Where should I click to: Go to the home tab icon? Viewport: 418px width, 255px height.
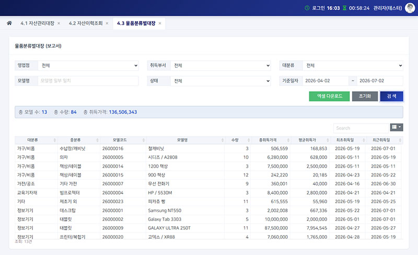tap(9, 23)
